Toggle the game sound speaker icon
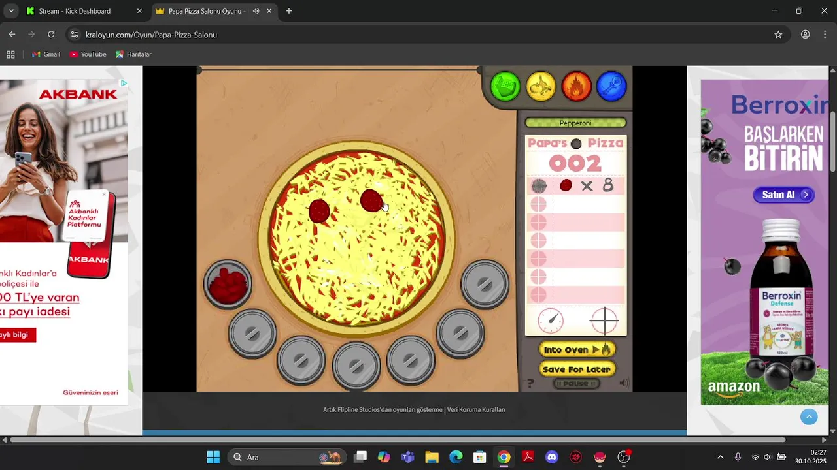 click(624, 383)
